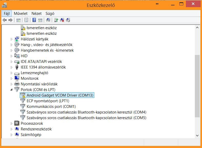Open the Művelet menu
The image size is (202, 148).
(x=21, y=13)
